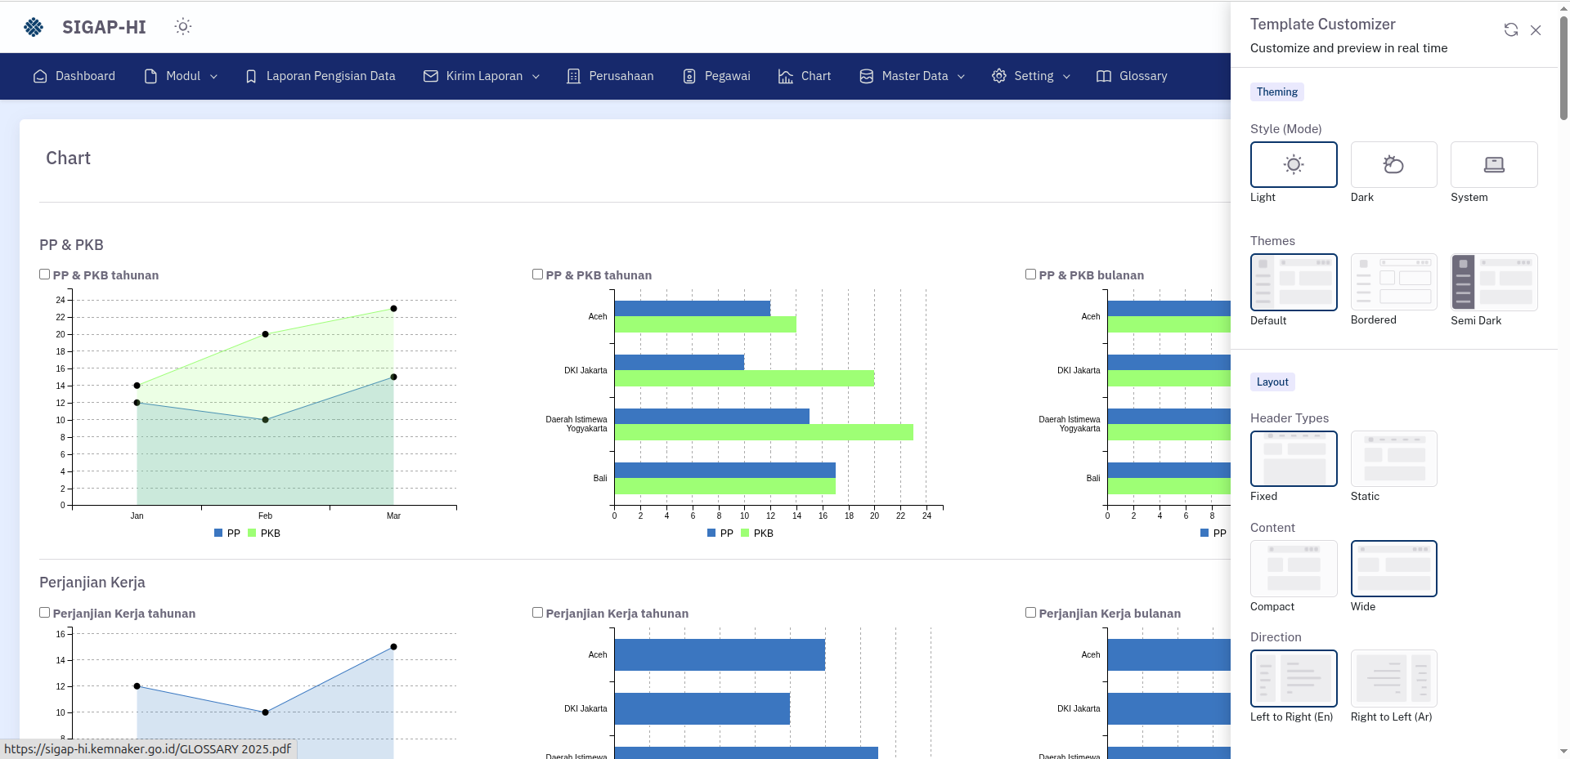
Task: Enable the Perjanjian Kerja bulanan checkbox
Action: coord(1030,613)
